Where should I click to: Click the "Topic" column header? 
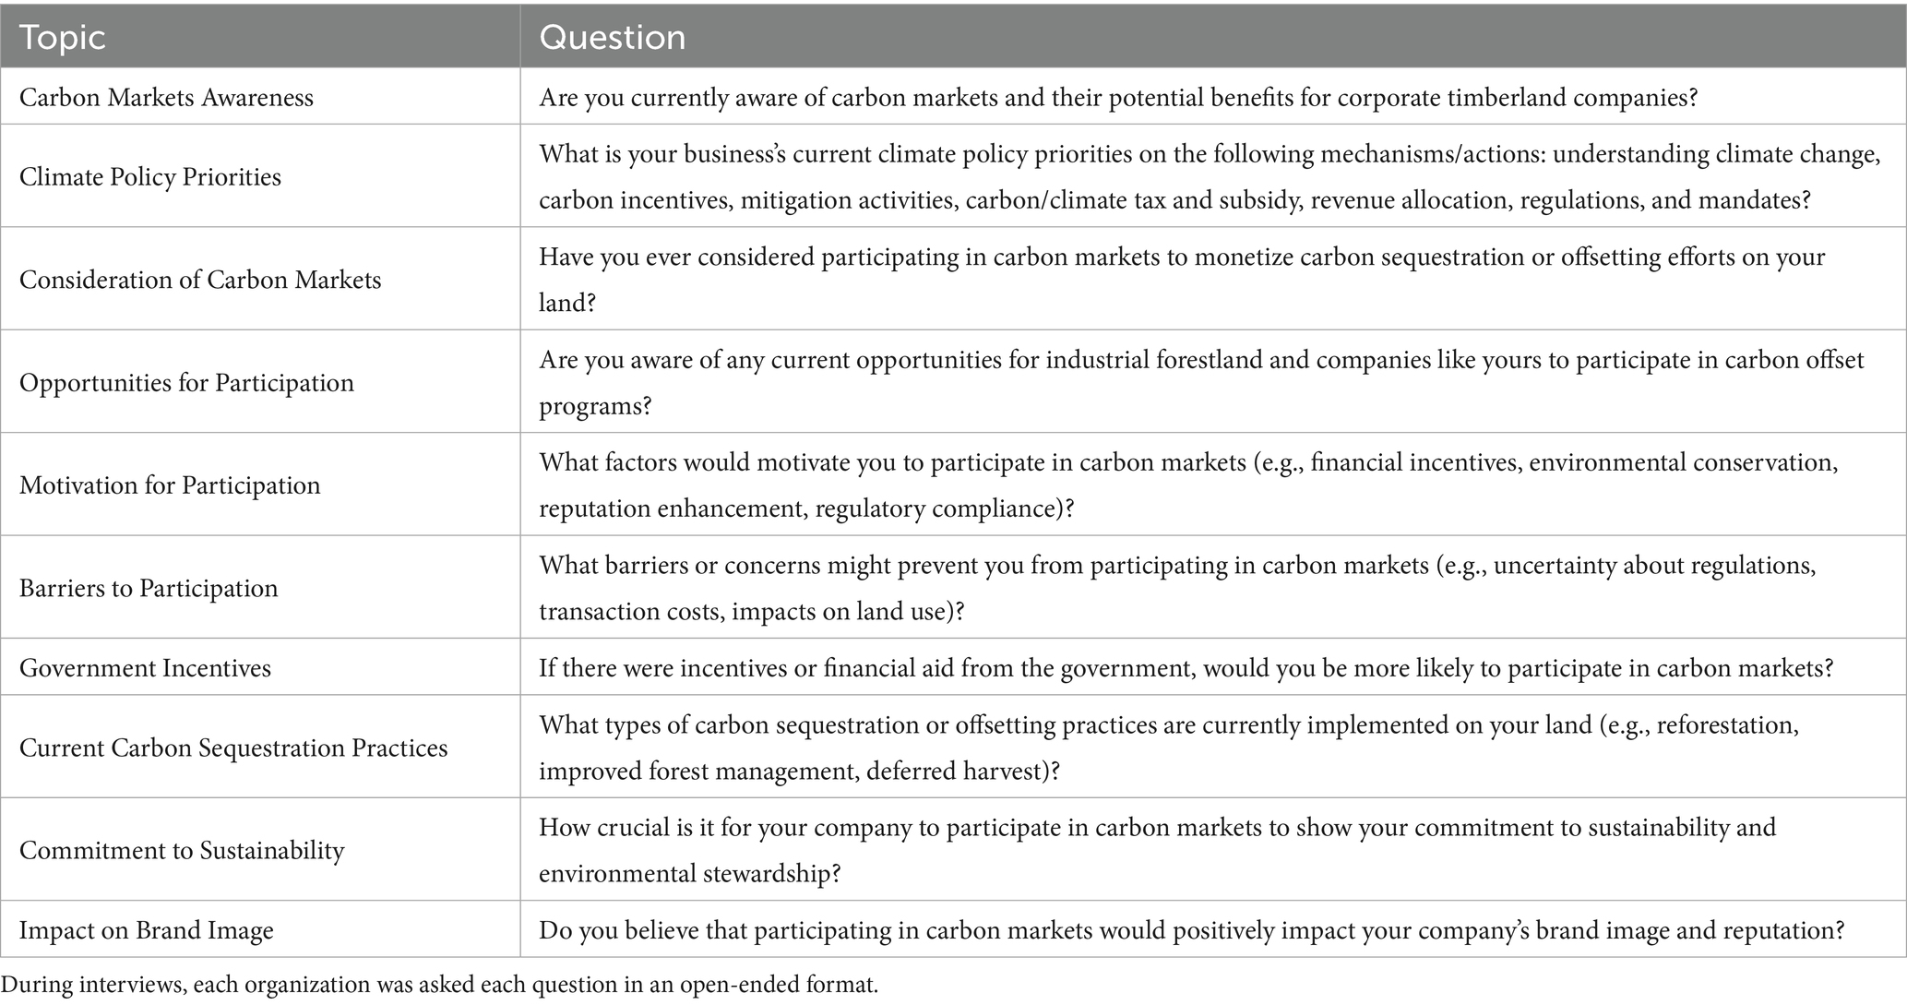point(63,38)
